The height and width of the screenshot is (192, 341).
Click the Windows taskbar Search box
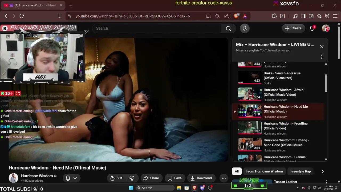pyautogui.click(x=155, y=188)
